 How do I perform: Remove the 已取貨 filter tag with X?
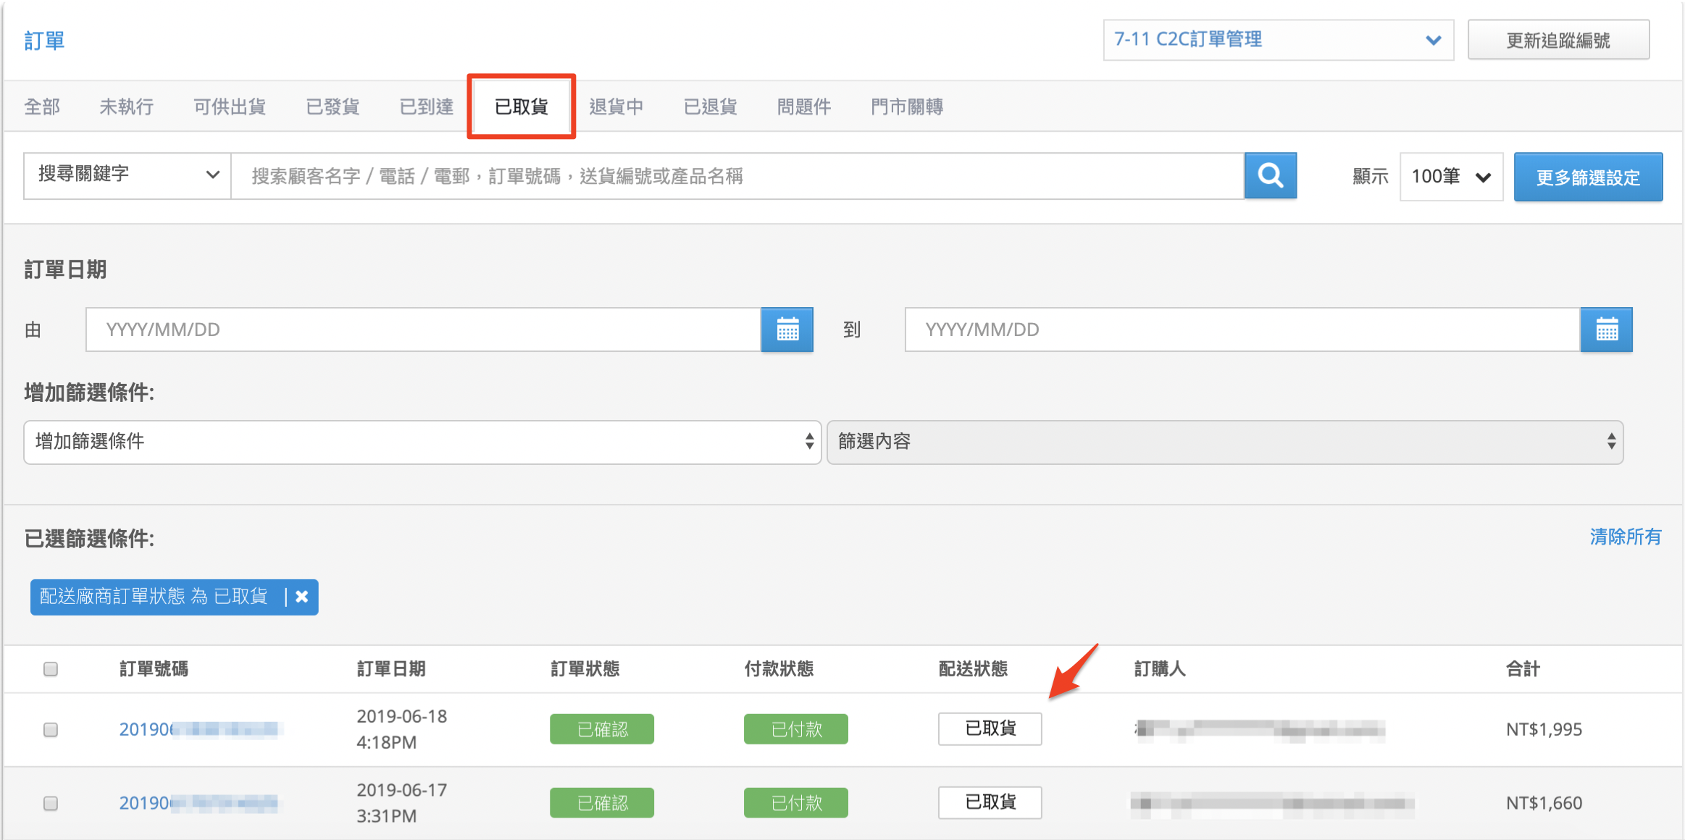click(x=302, y=597)
